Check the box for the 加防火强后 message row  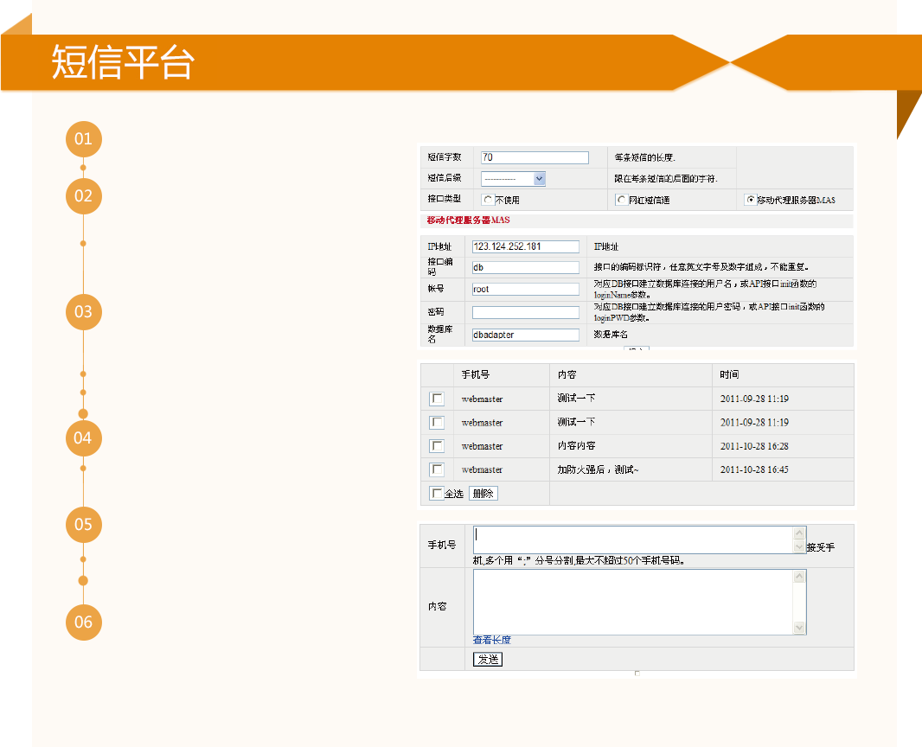click(x=438, y=469)
